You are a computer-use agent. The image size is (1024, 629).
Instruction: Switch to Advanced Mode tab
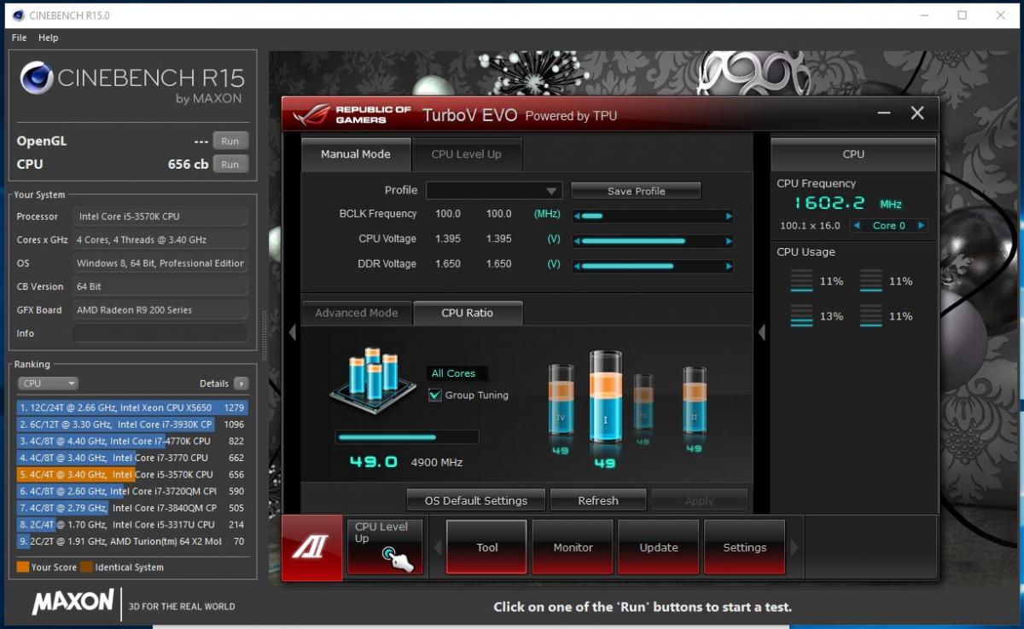point(357,313)
